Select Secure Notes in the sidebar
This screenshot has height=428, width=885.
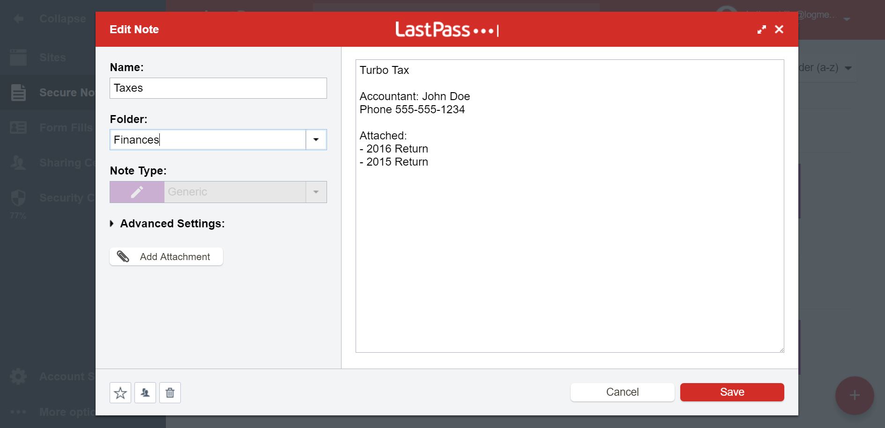18,92
